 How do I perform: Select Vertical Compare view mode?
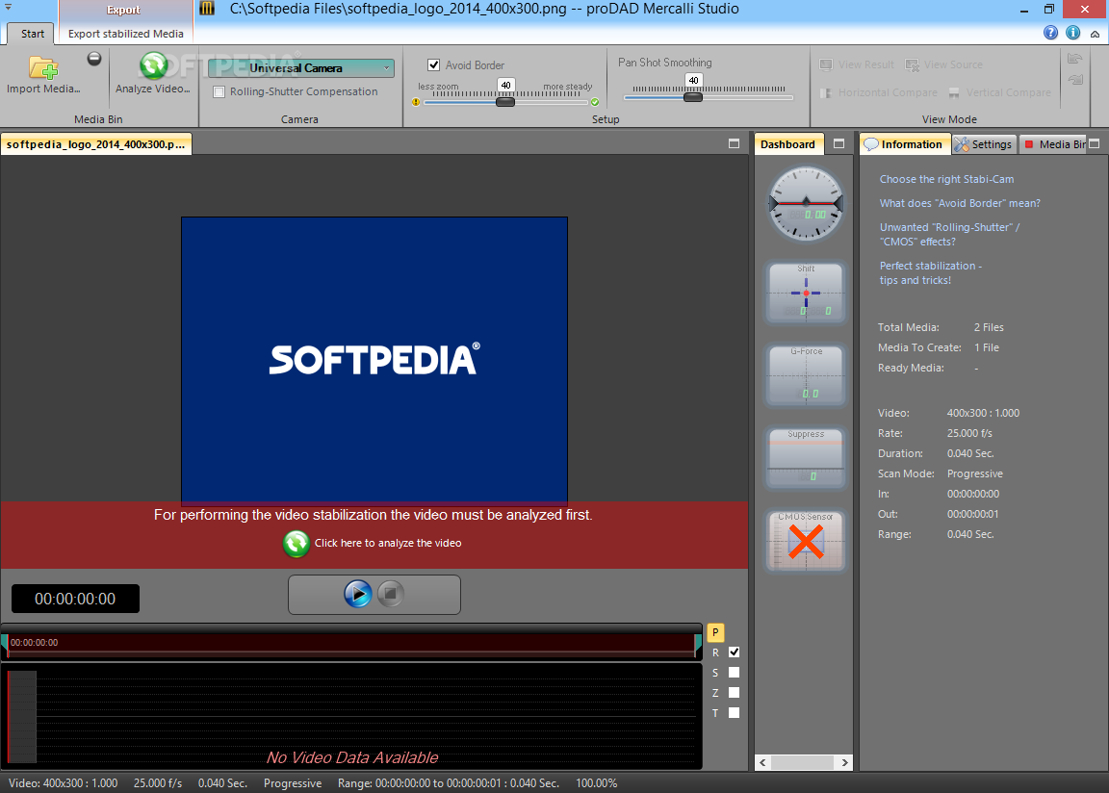999,92
